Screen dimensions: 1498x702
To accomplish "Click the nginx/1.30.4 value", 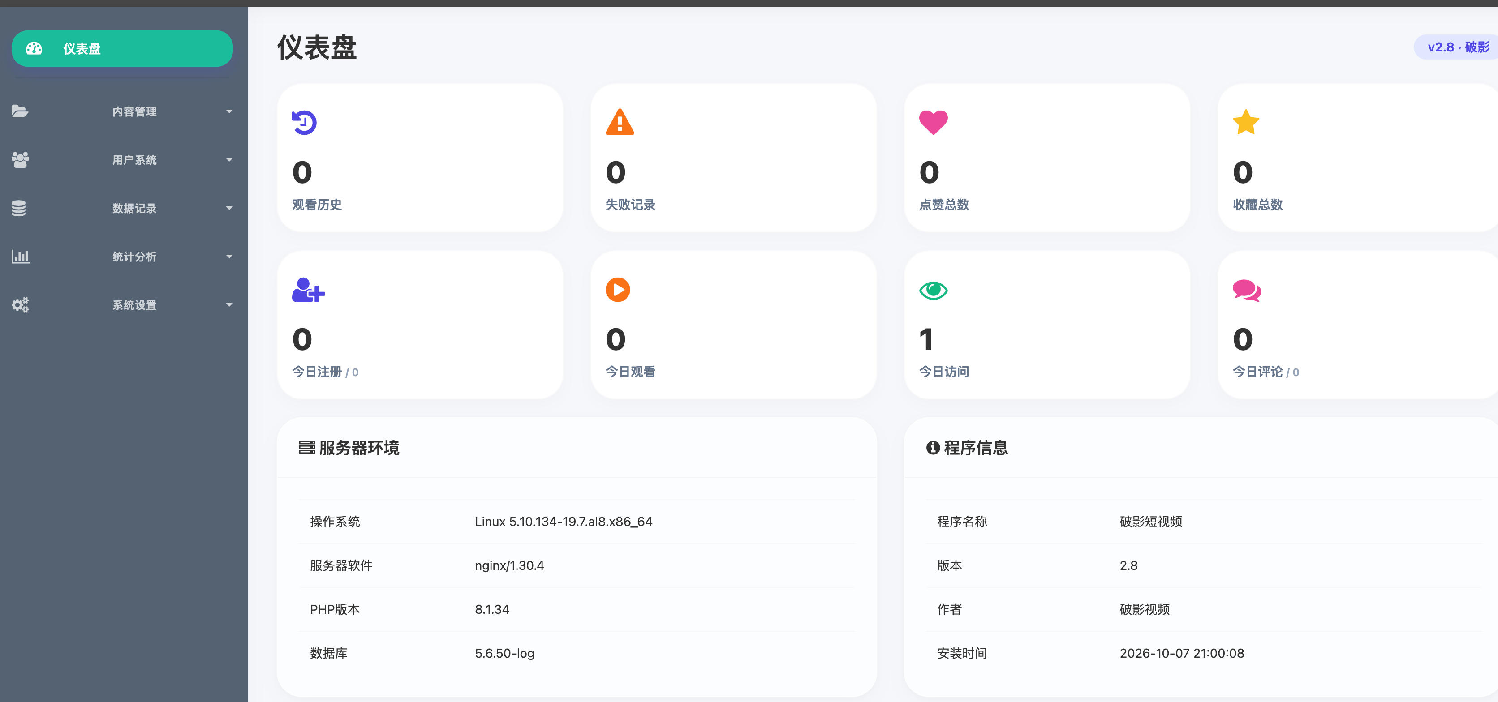I will [x=509, y=565].
